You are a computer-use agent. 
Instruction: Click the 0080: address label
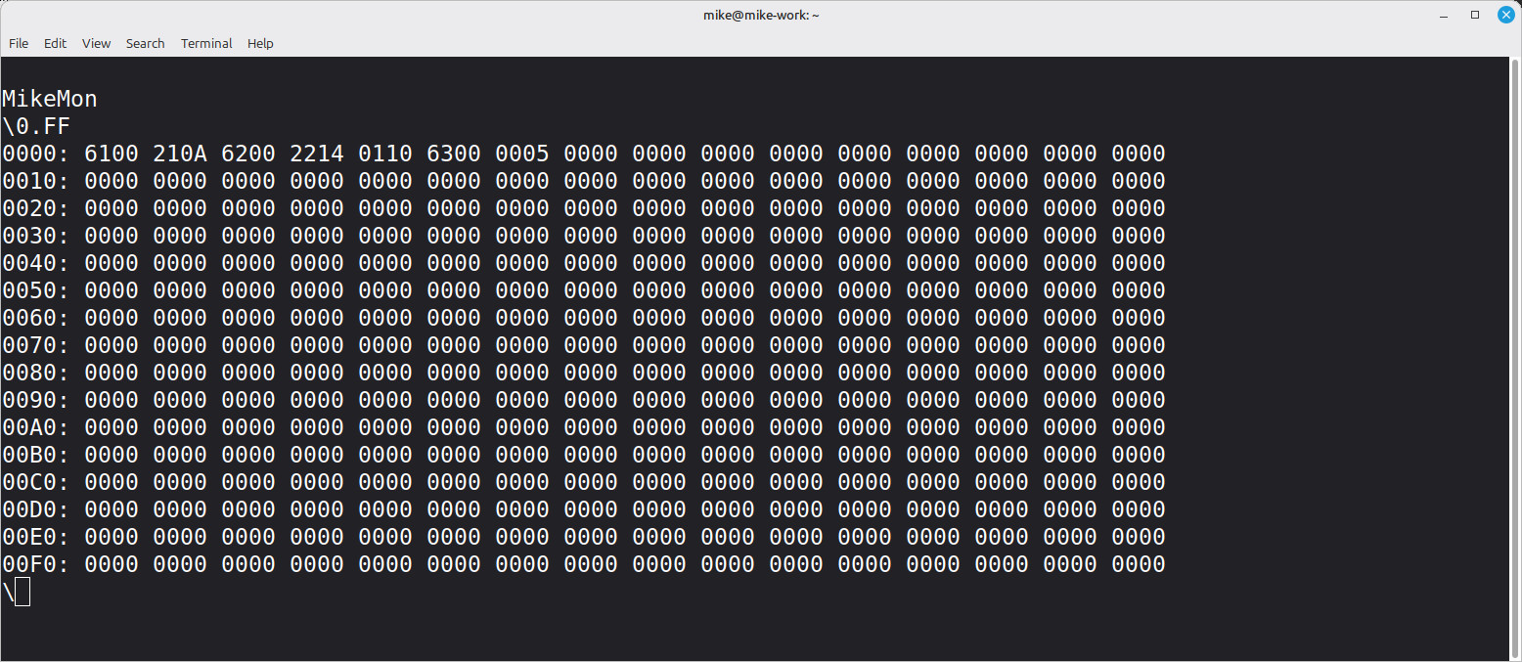click(x=36, y=373)
